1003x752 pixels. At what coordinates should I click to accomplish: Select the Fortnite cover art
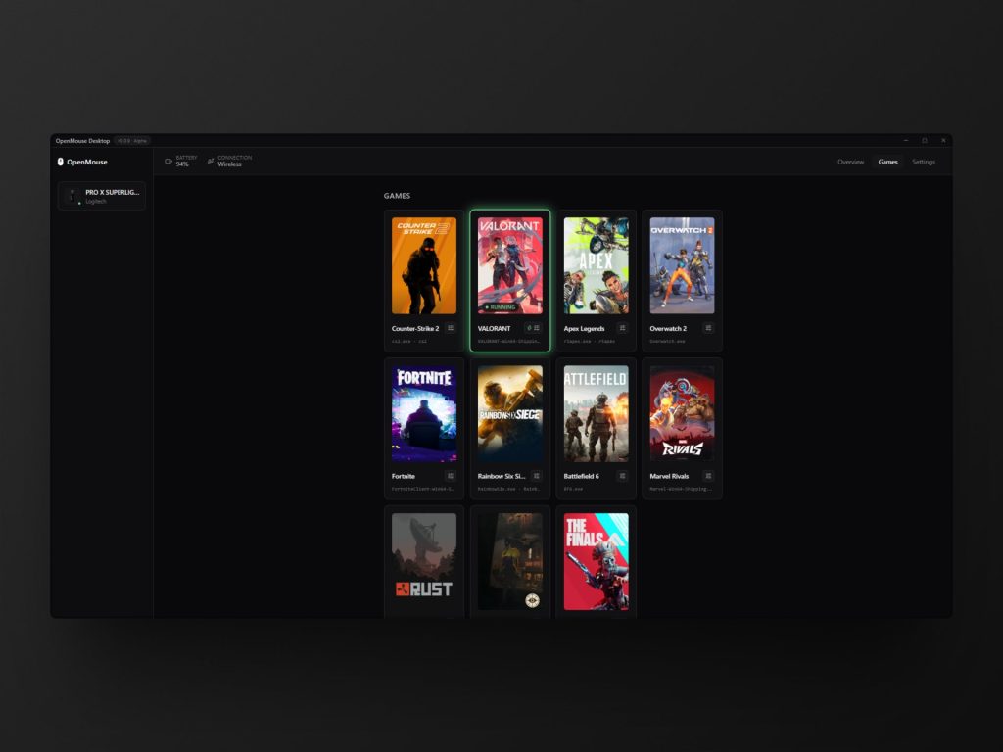point(424,414)
